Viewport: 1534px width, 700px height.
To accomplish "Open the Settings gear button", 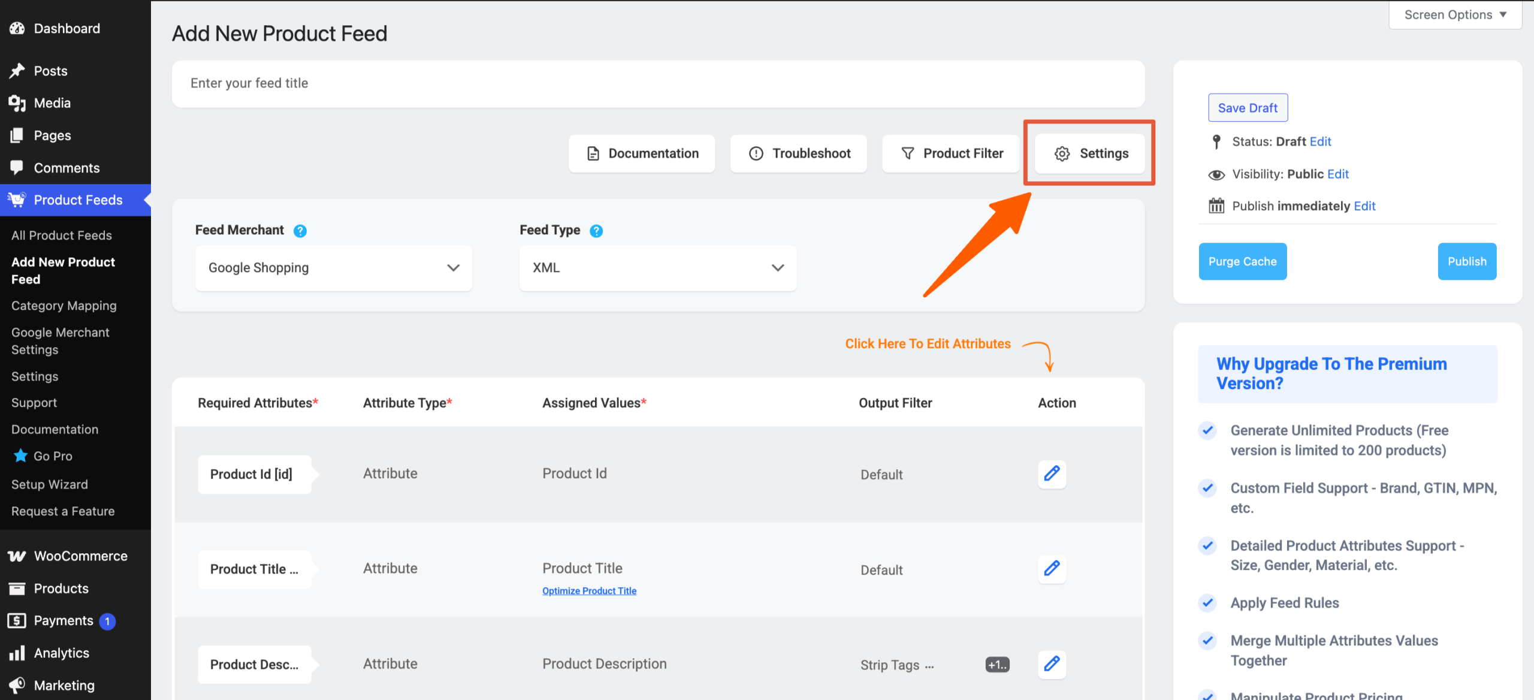I will click(1091, 153).
